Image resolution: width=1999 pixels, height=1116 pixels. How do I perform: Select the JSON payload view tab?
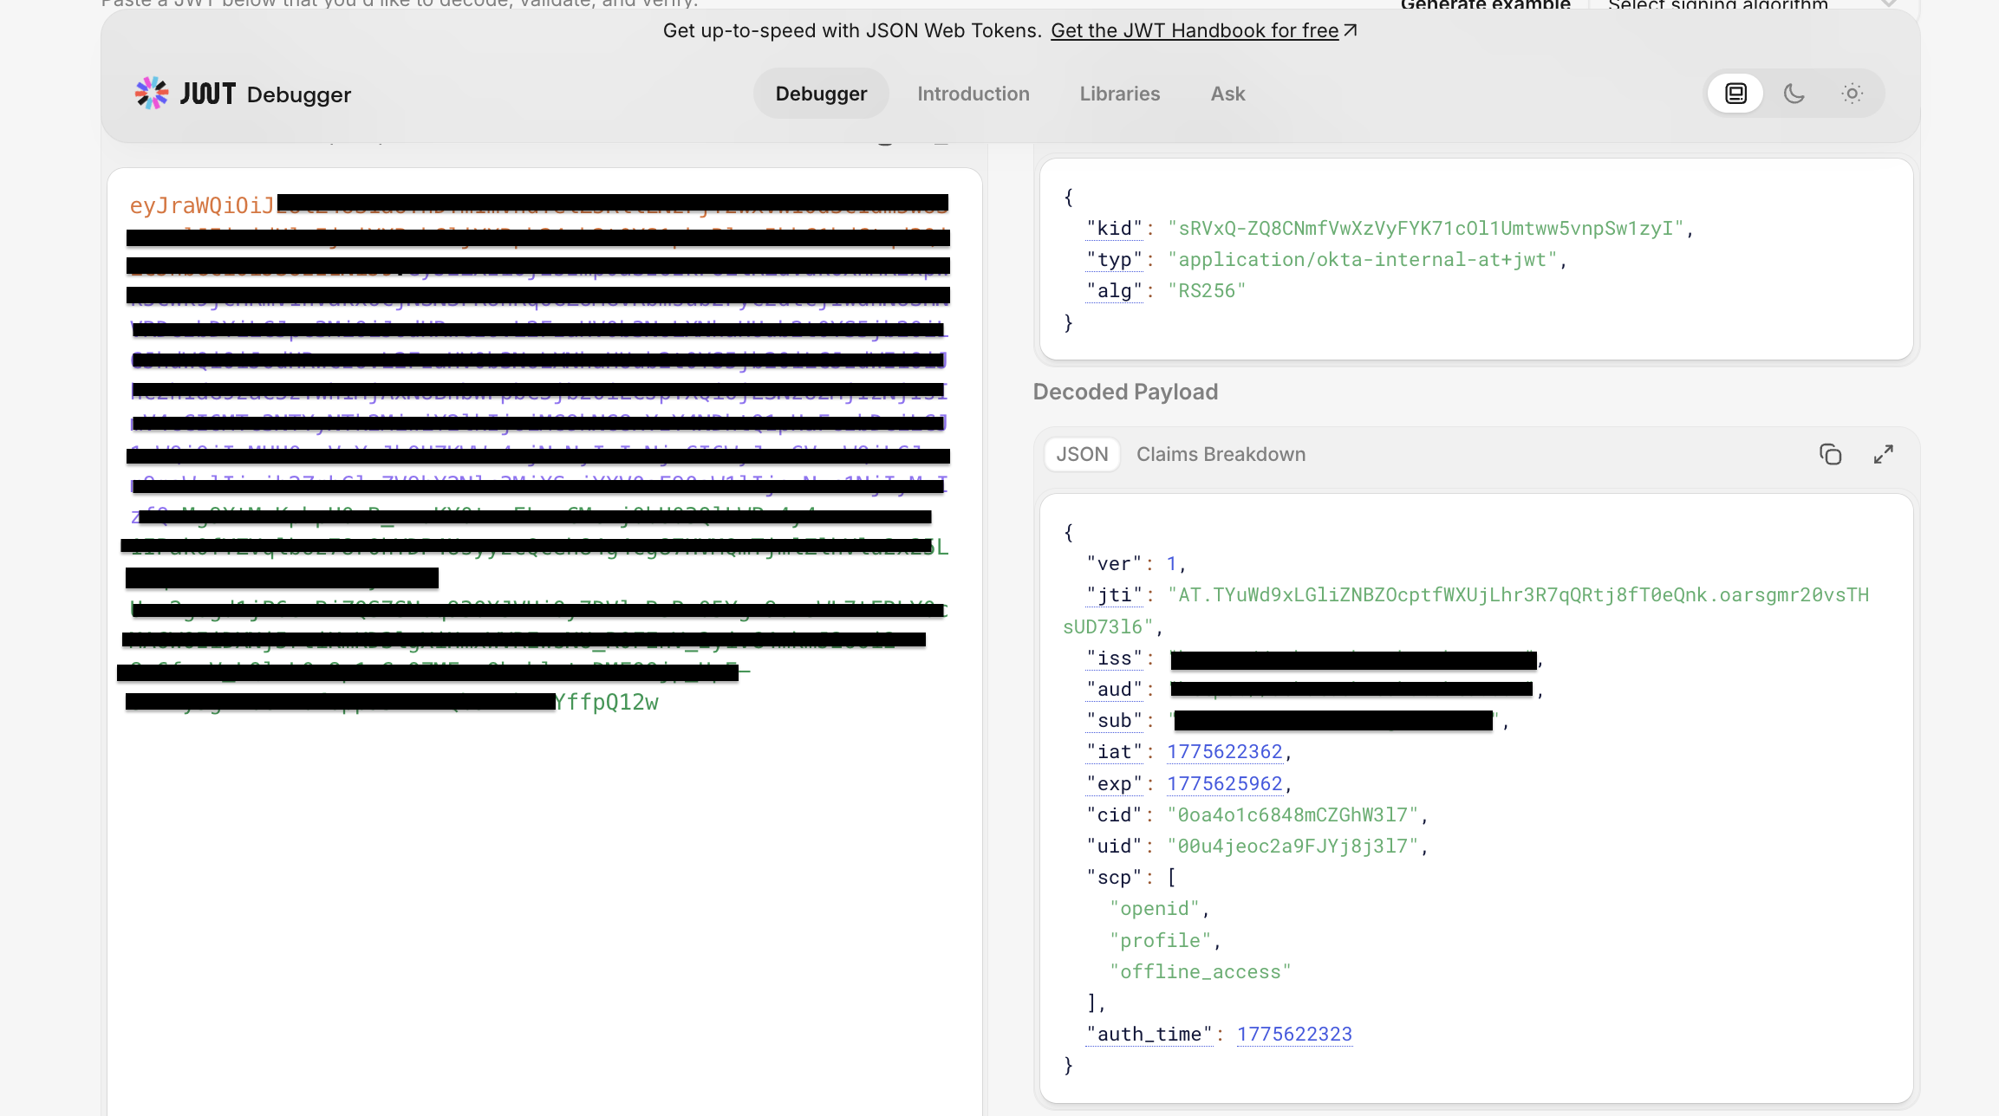(x=1082, y=454)
